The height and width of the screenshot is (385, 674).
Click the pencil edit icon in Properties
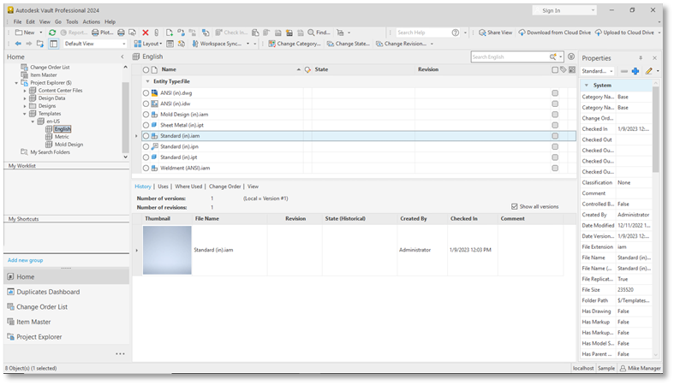pyautogui.click(x=648, y=71)
